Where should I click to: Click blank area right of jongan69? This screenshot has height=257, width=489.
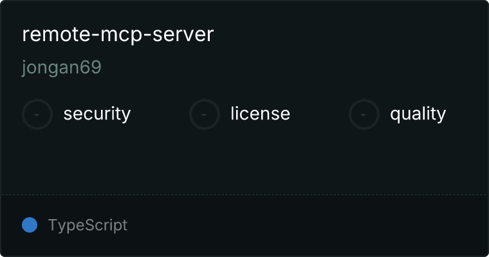(x=293, y=67)
